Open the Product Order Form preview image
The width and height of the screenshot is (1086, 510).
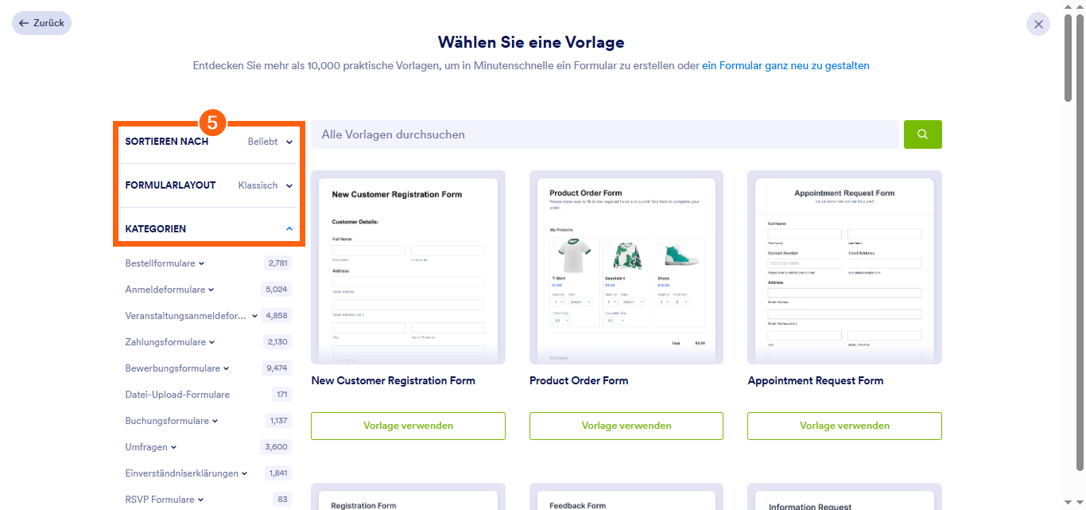tap(626, 267)
